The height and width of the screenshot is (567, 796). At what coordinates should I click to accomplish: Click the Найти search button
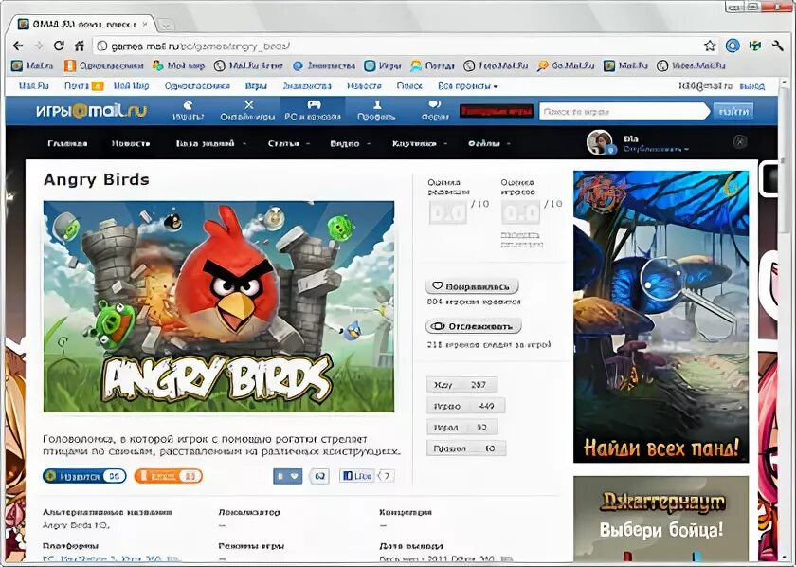(733, 111)
